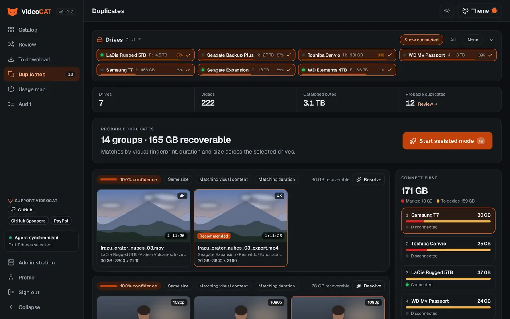Open Usage map via its pie icon
This screenshot has width=510, height=319.
click(11, 89)
